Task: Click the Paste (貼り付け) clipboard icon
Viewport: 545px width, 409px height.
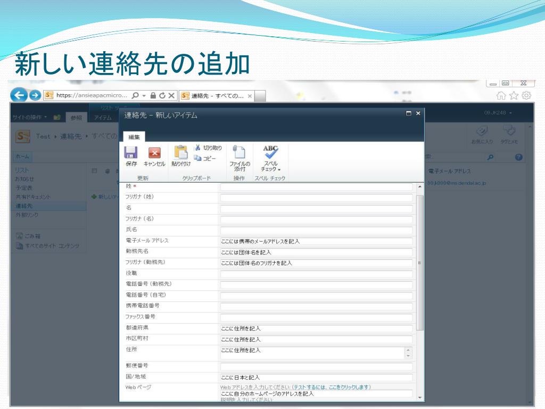Action: 181,152
